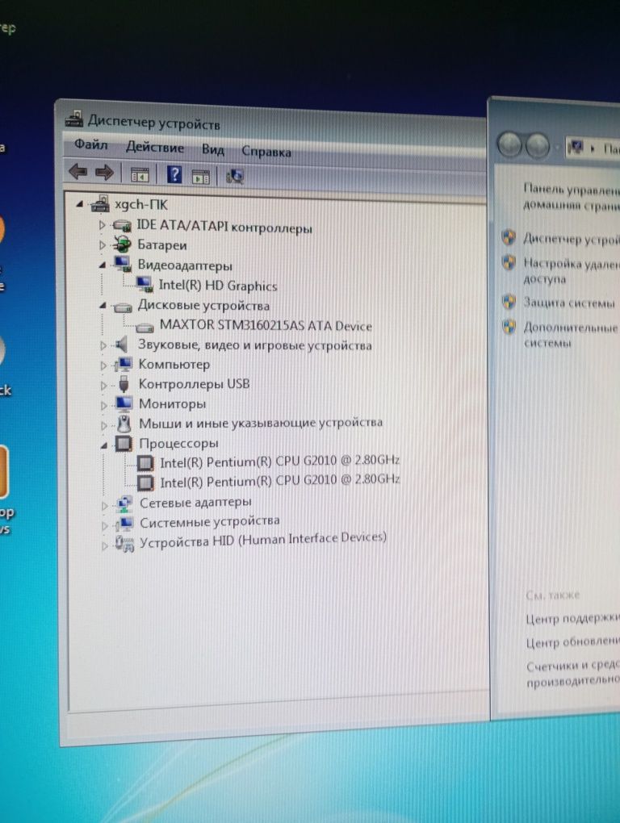This screenshot has height=823, width=620.
Task: Click Настройка удаленного доступа link in Control Panel
Action: coord(572,270)
